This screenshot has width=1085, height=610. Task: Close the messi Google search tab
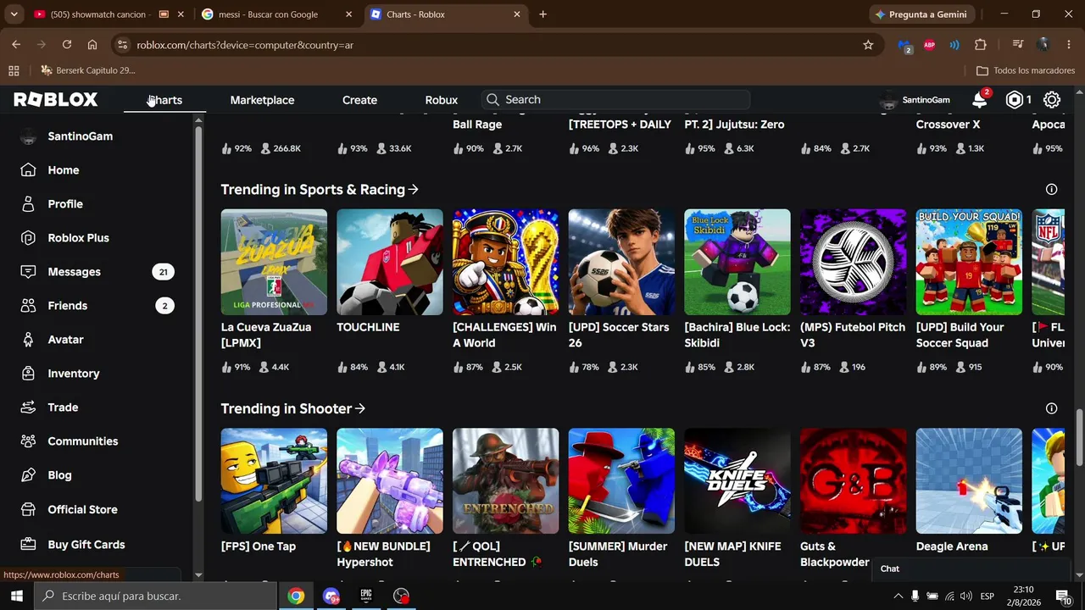click(x=348, y=14)
